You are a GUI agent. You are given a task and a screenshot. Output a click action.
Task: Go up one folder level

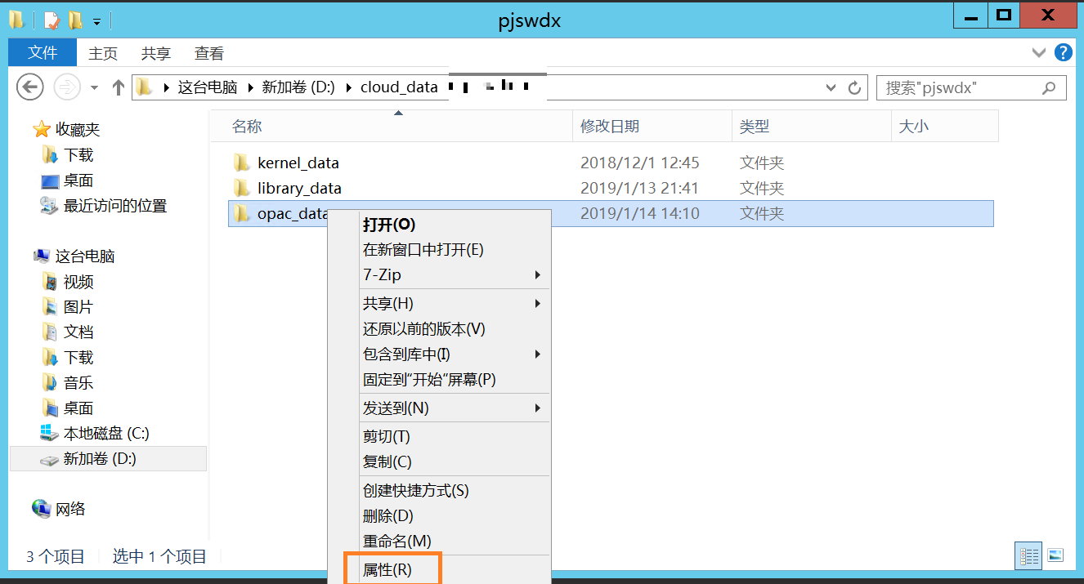point(118,87)
